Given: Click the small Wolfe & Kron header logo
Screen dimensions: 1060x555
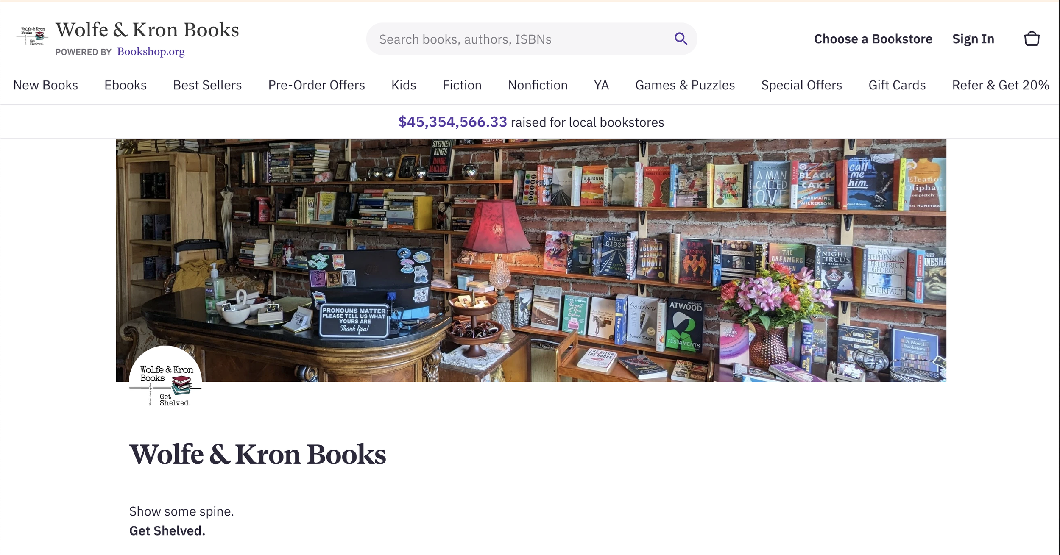Looking at the screenshot, I should 33,36.
